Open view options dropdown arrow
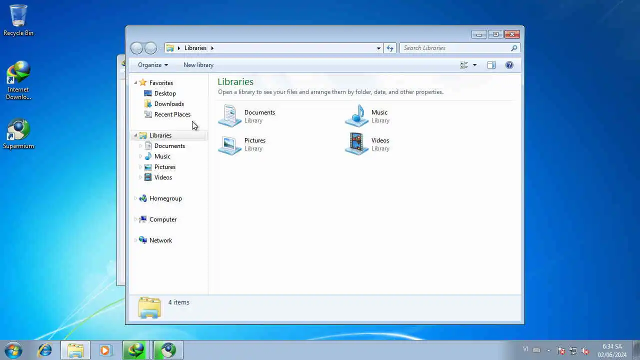The width and height of the screenshot is (640, 360). pyautogui.click(x=474, y=65)
